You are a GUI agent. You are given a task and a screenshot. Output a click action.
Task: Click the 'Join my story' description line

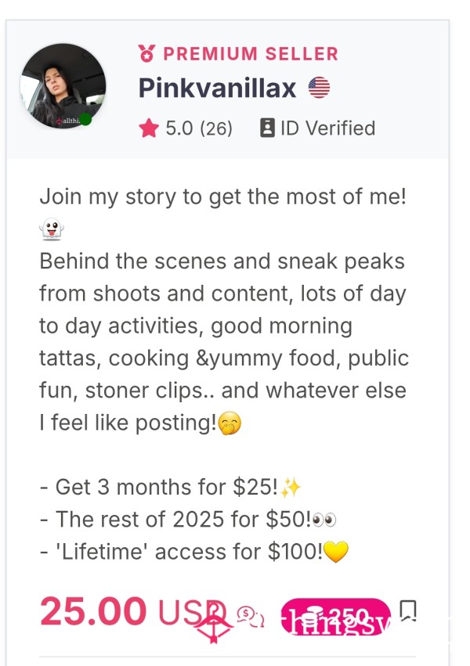tap(223, 197)
